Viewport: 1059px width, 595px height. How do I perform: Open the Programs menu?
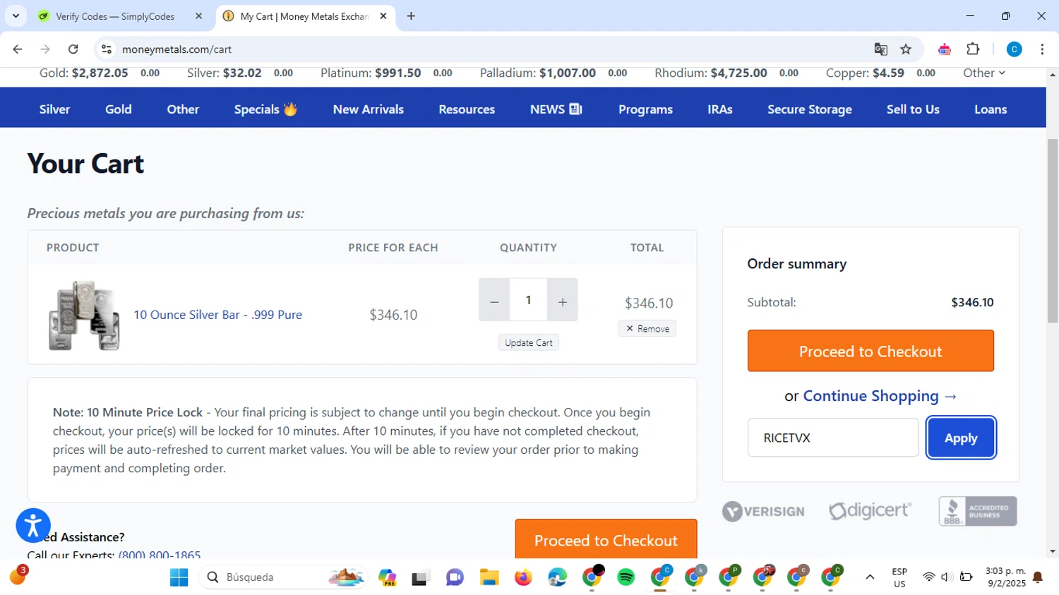(x=645, y=109)
